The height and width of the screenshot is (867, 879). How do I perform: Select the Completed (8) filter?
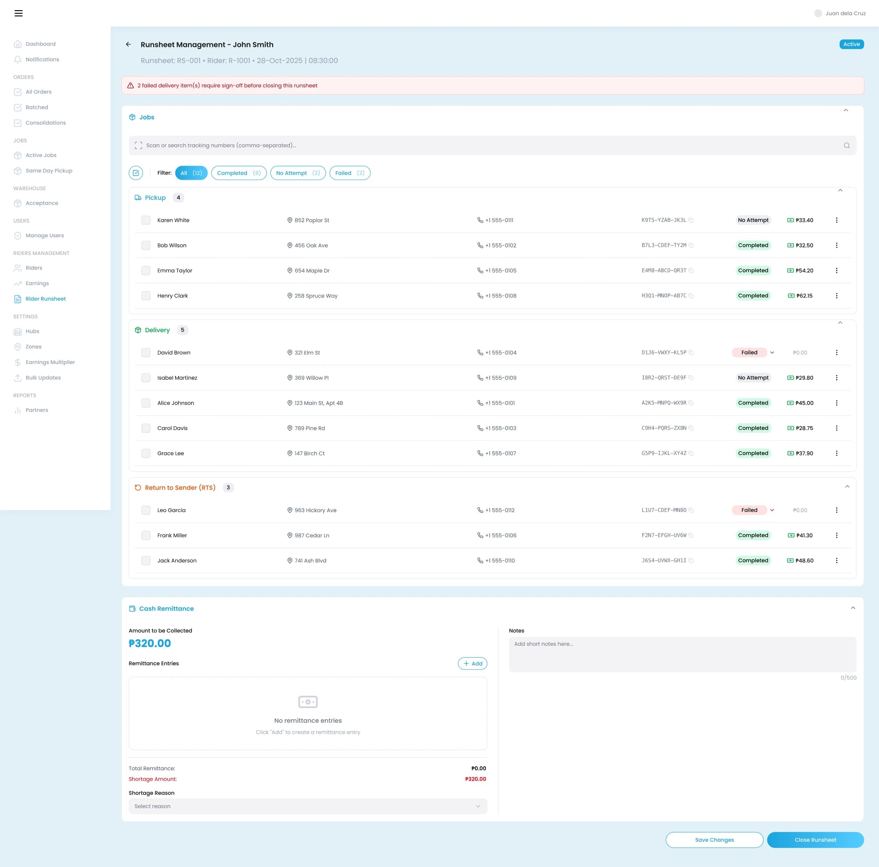239,173
